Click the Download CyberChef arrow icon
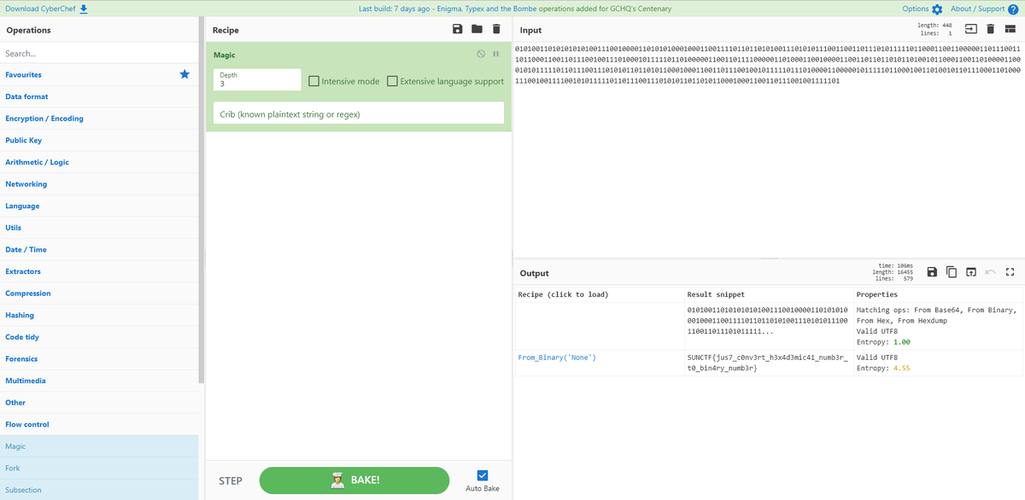The image size is (1025, 500). pyautogui.click(x=84, y=9)
